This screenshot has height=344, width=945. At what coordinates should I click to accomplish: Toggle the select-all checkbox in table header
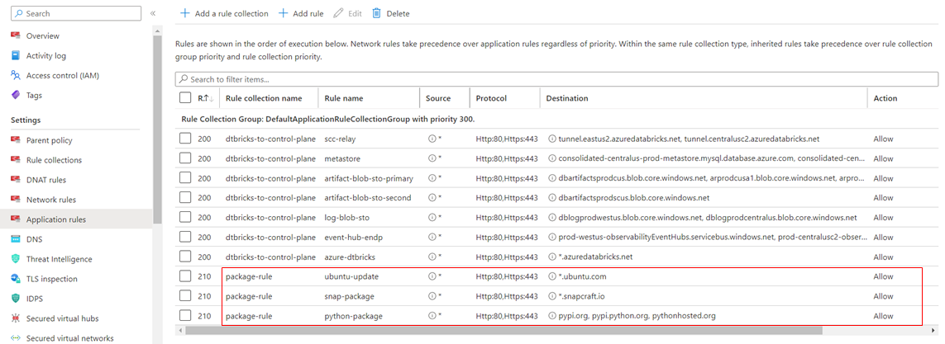point(185,98)
